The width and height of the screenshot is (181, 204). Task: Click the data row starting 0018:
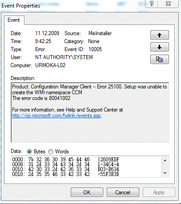[x=65, y=174]
